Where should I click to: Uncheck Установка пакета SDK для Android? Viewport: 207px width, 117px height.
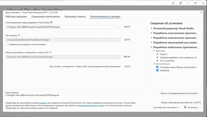coord(157,67)
